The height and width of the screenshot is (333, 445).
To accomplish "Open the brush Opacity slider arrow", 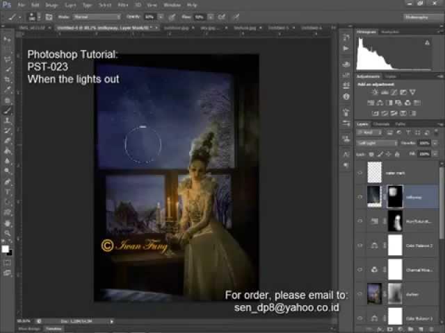I will coord(161,17).
